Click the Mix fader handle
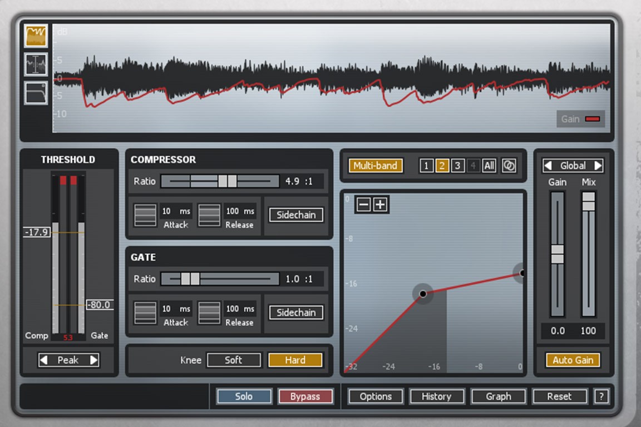641x427 pixels. (588, 201)
